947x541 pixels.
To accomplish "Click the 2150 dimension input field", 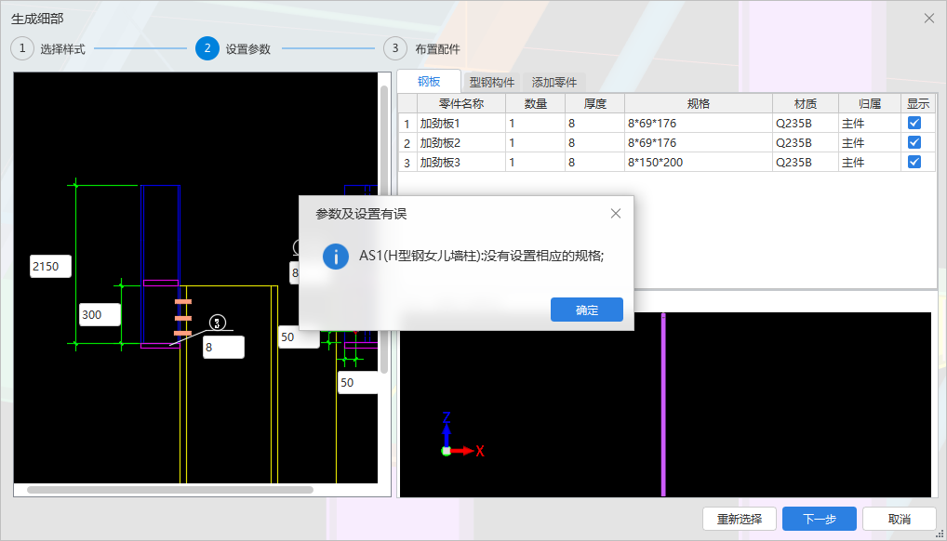I will (x=49, y=266).
